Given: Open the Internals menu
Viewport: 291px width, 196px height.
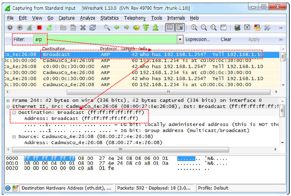Looking at the screenshot, I should pos(176,18).
